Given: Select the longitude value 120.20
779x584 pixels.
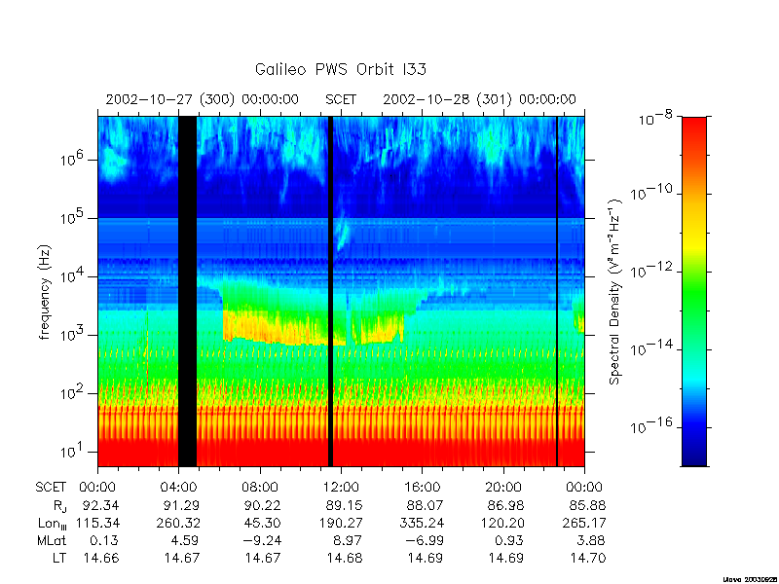Looking at the screenshot, I should click(x=502, y=523).
